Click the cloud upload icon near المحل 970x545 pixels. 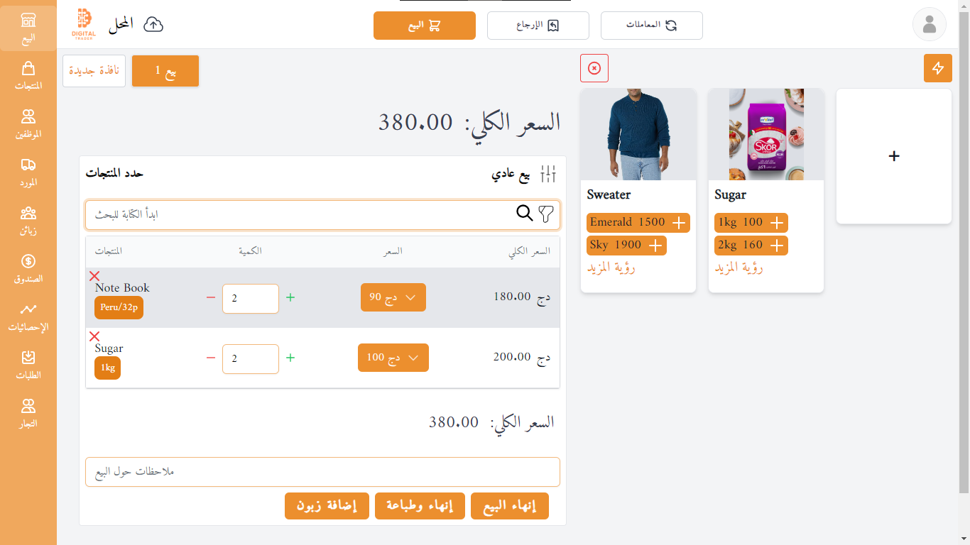click(x=152, y=23)
